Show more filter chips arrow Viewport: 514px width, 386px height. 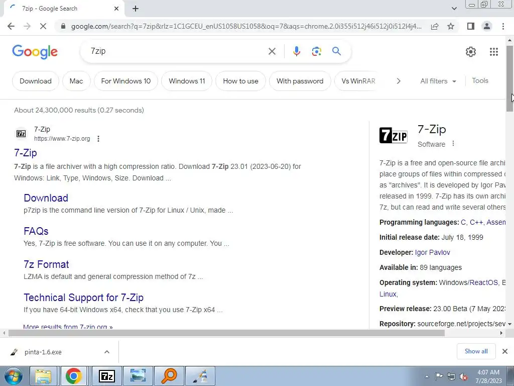coord(398,81)
